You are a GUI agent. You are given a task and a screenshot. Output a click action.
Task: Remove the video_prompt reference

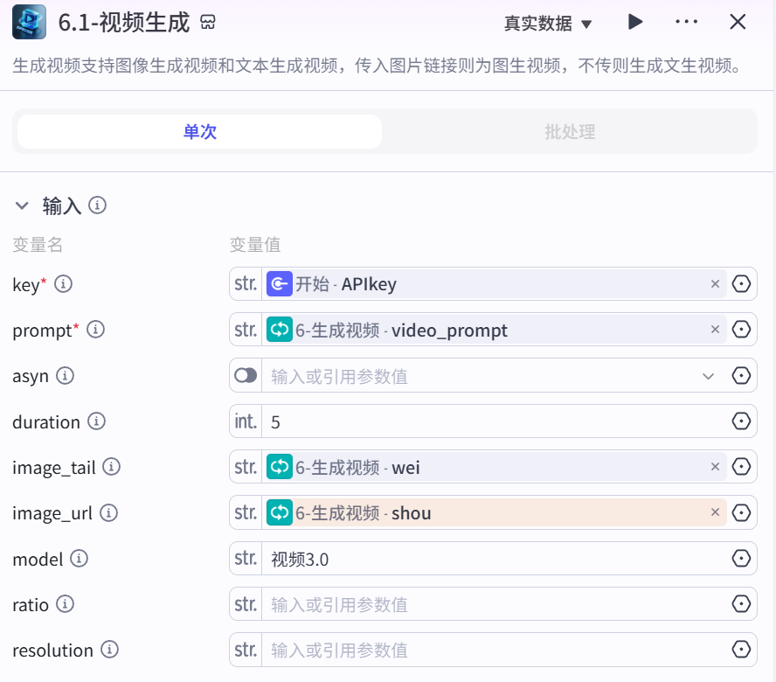click(715, 330)
